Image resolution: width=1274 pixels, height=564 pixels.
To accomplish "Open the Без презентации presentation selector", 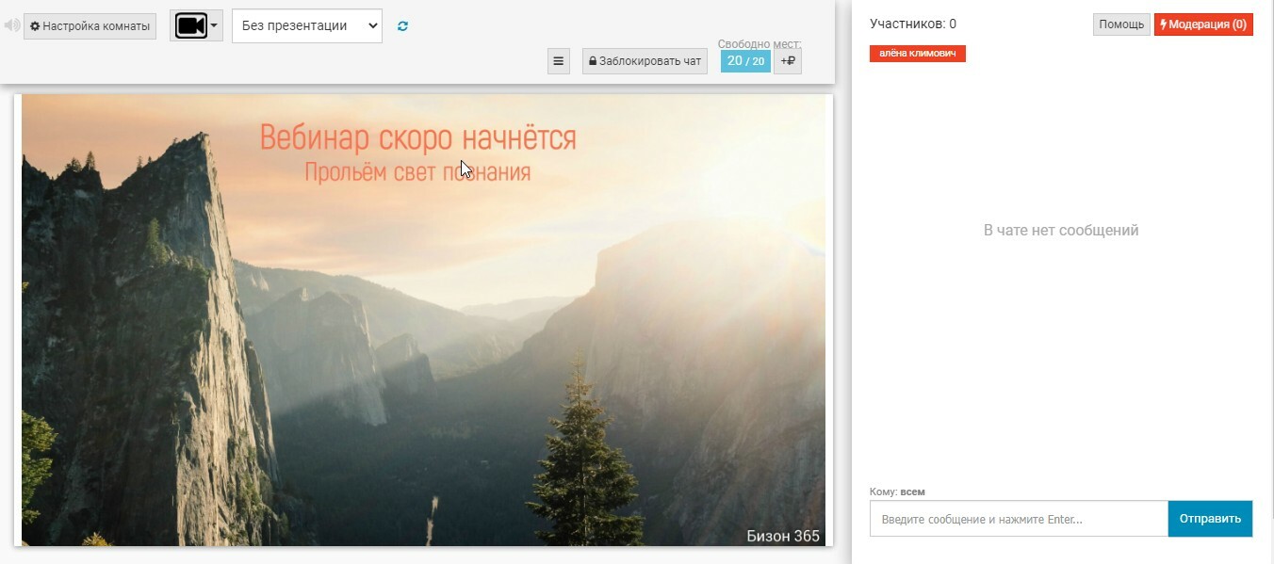I will pos(306,26).
